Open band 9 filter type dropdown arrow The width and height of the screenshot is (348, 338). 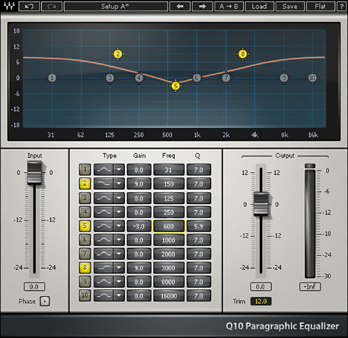coord(119,282)
